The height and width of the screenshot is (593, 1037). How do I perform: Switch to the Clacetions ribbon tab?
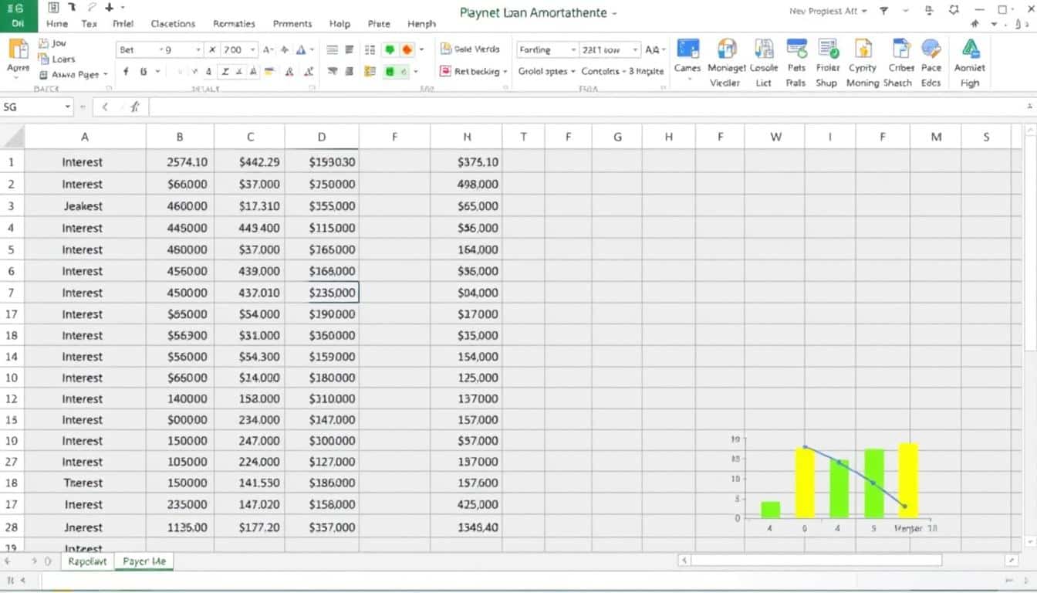173,24
